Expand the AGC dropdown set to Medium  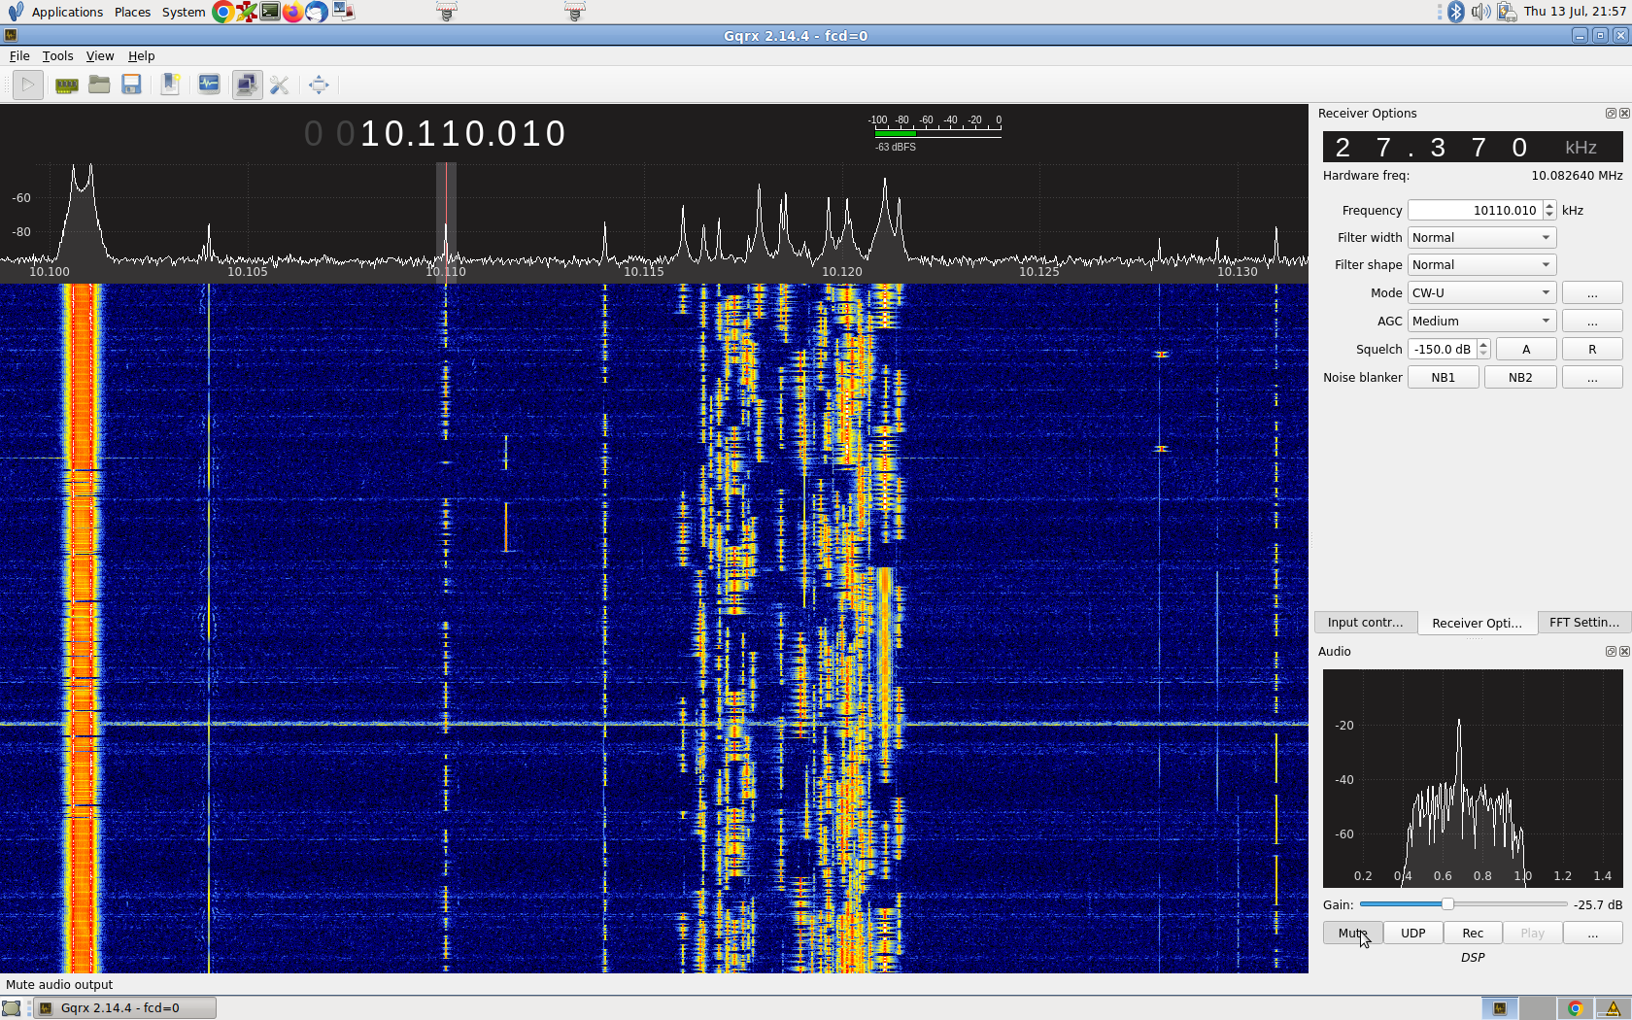pyautogui.click(x=1481, y=322)
